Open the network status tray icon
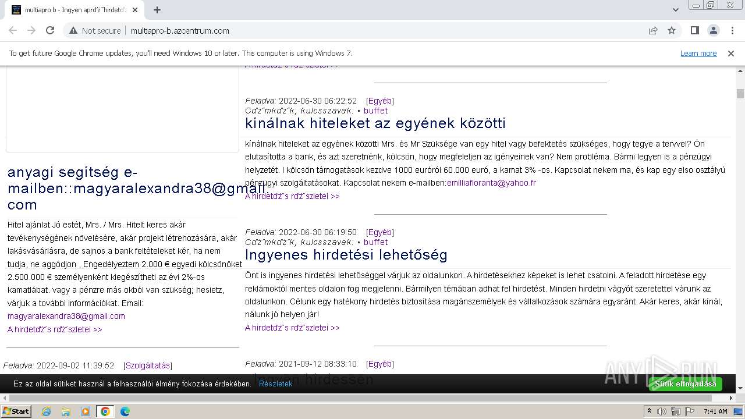The width and height of the screenshot is (745, 419). [x=675, y=411]
